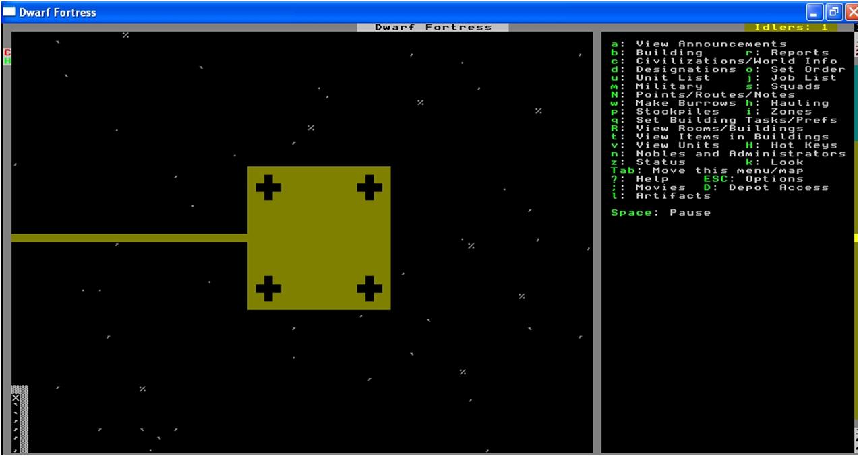
Task: Select Set Order in the menu
Action: 795,69
